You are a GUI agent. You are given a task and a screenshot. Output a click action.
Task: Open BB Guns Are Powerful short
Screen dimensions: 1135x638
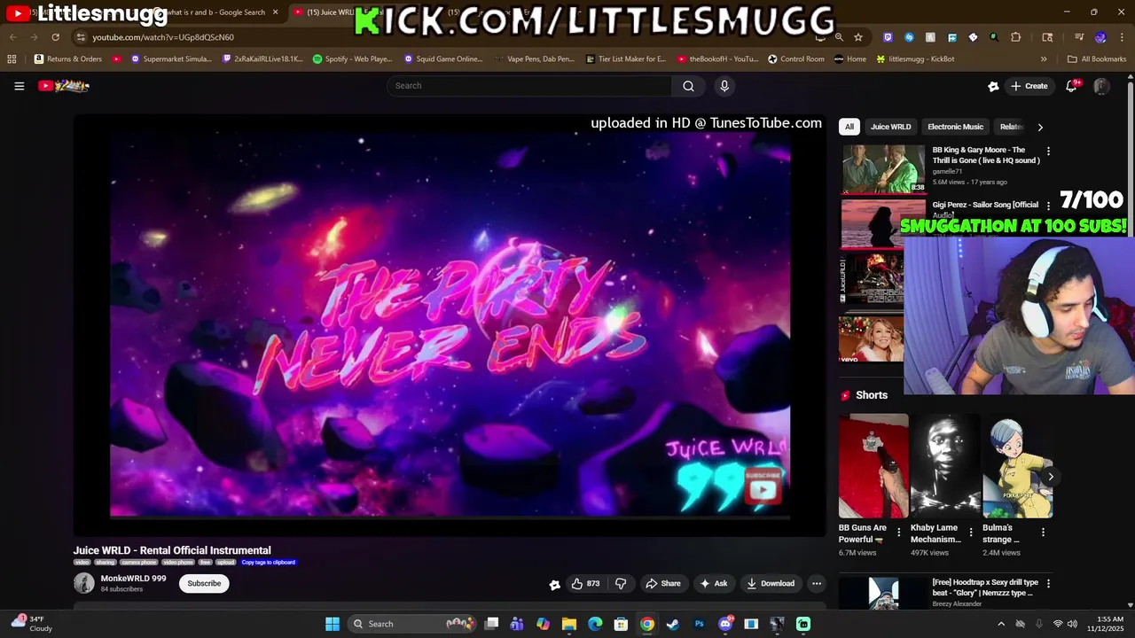(873, 466)
